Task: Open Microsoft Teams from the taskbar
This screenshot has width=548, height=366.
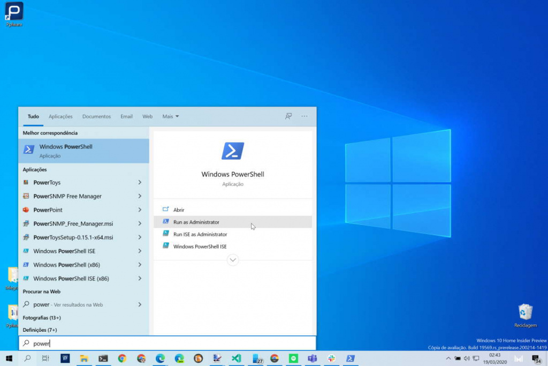Action: click(x=314, y=359)
